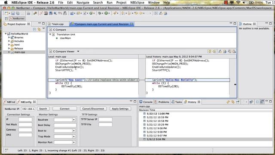Viewport: 275px width, 155px height.
Task: Click the Apply Settings button
Action: tap(120, 109)
